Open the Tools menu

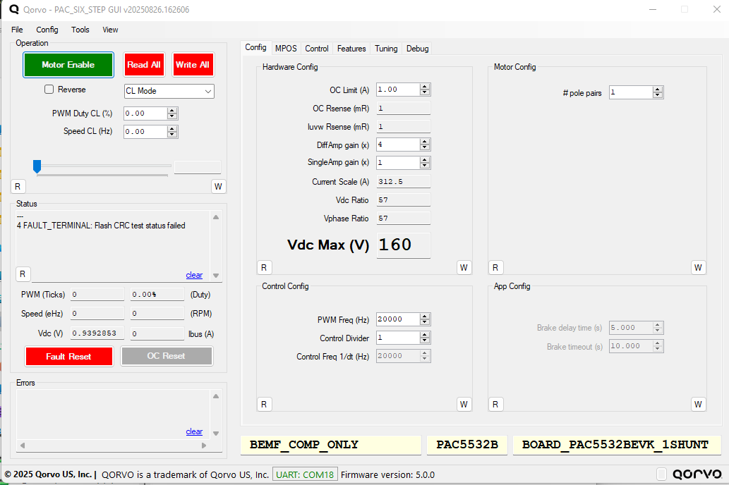(80, 30)
